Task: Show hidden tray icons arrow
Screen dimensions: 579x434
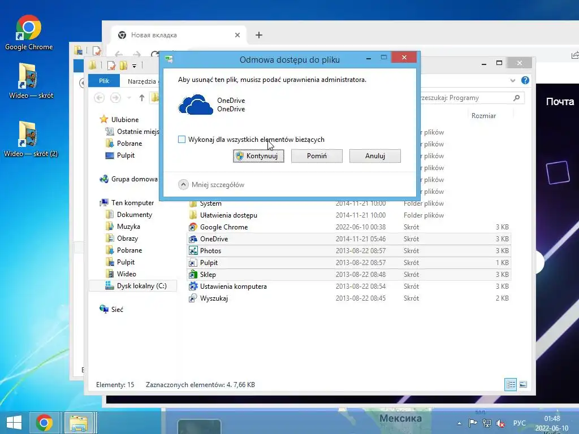Action: pyautogui.click(x=459, y=423)
